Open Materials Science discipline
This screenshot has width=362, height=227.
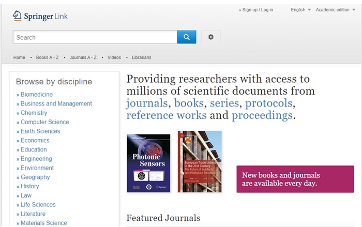point(44,223)
